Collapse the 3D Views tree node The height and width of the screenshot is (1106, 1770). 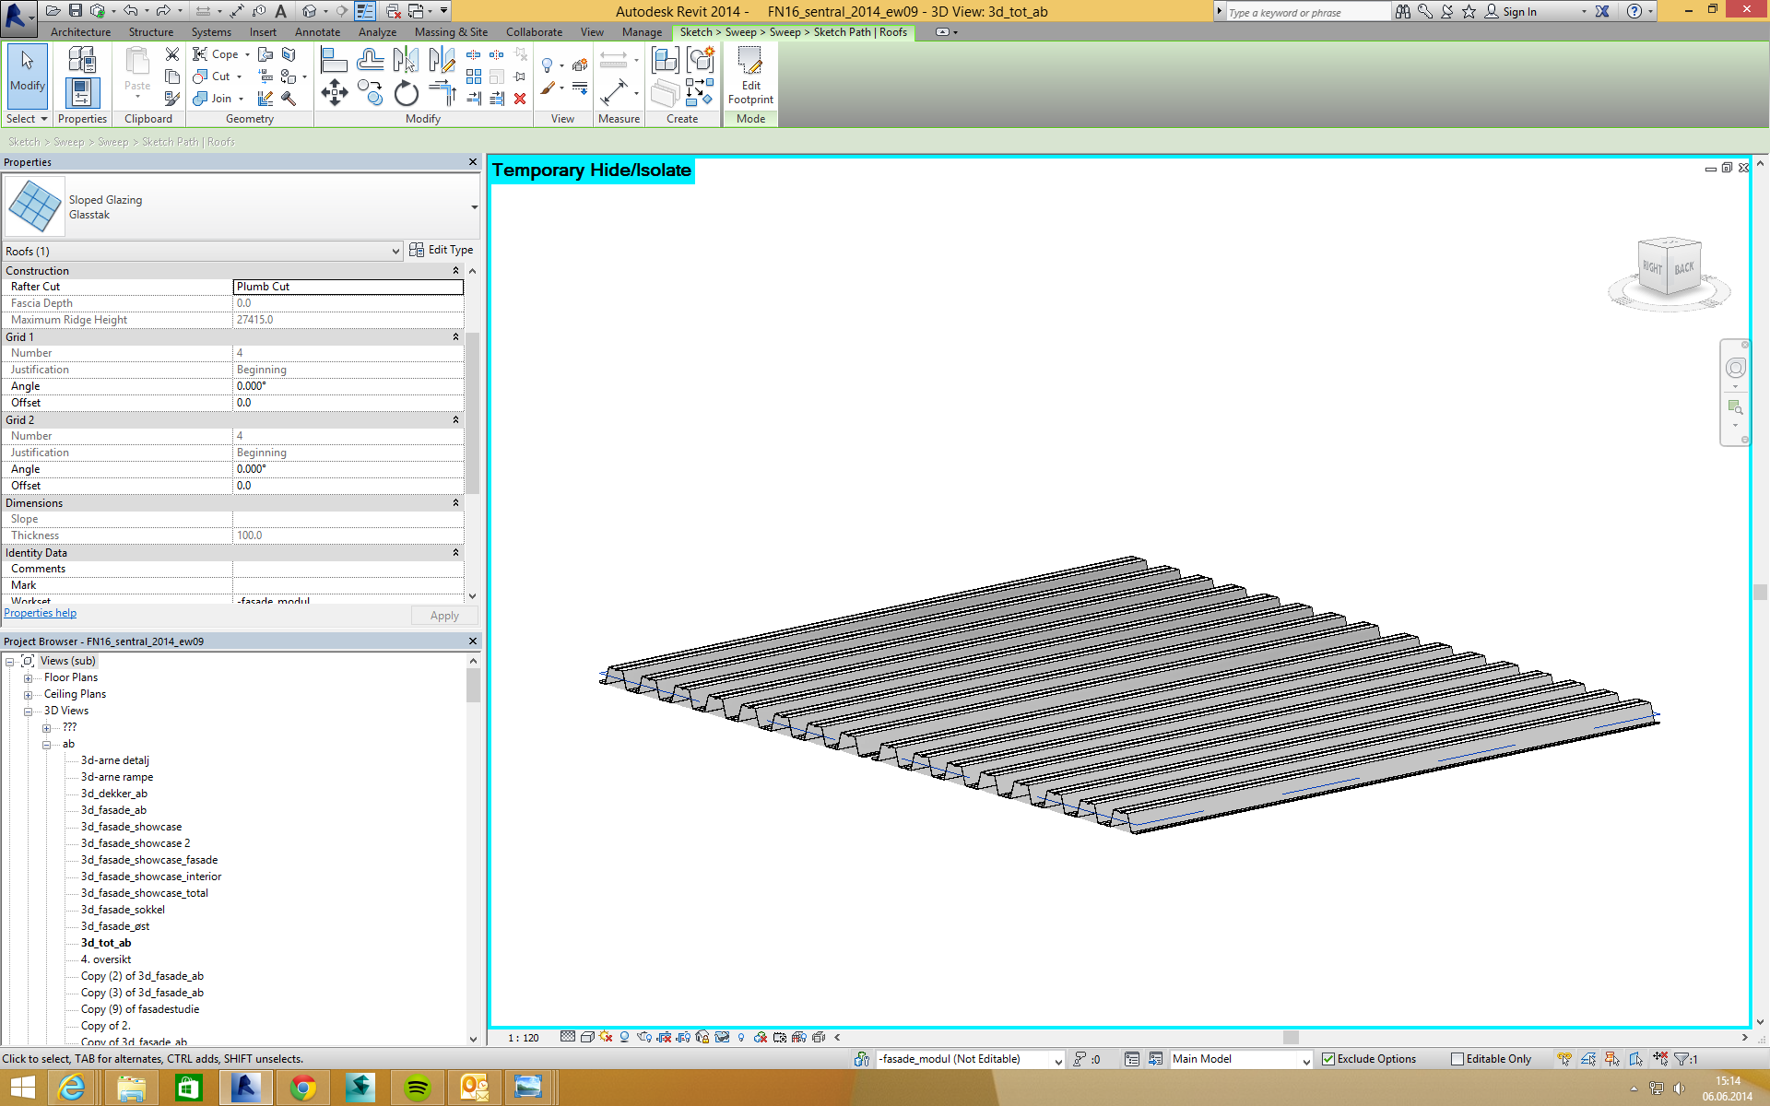(x=28, y=711)
